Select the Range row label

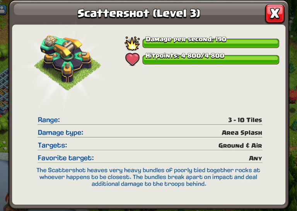(x=49, y=120)
